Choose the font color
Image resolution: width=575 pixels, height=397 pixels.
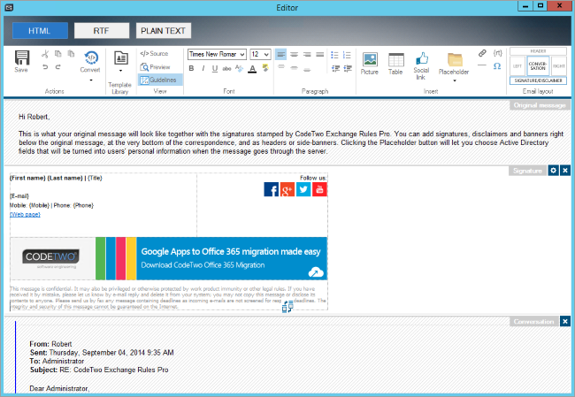pos(252,69)
